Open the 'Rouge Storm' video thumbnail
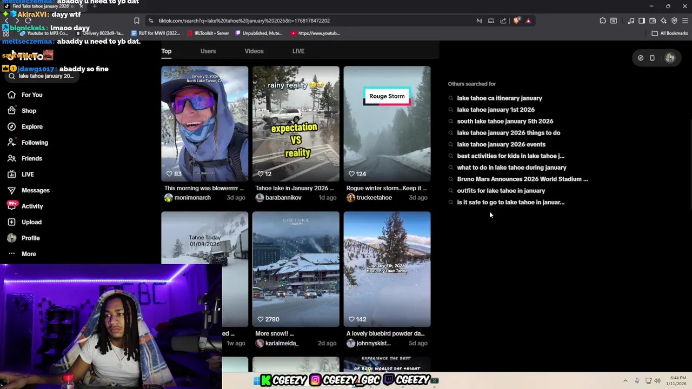 click(x=387, y=124)
